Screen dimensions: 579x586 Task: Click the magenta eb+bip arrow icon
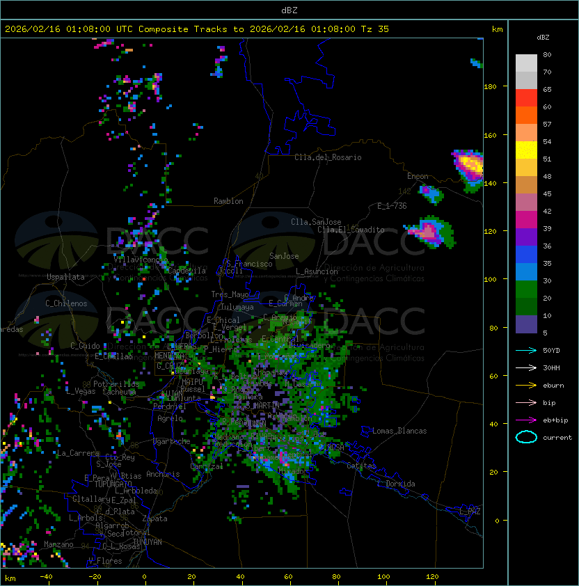coord(526,420)
